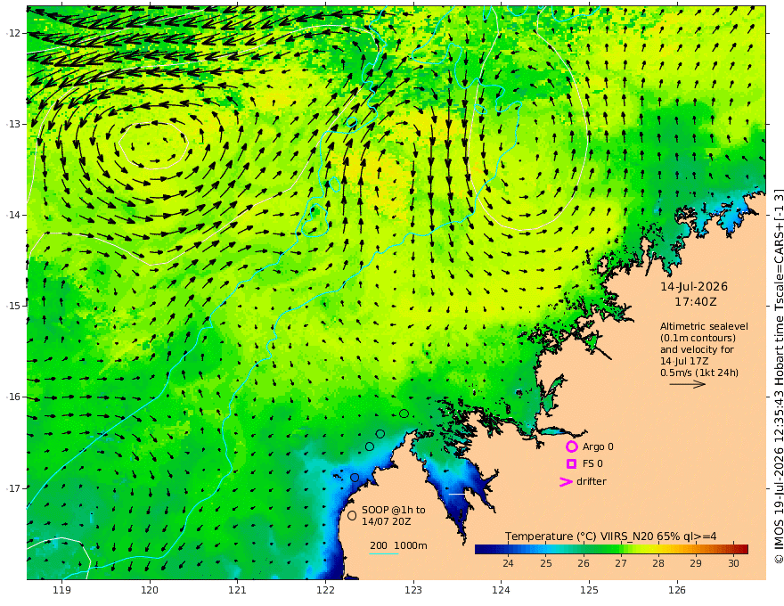Click the colorbar tick label 29
The height and width of the screenshot is (606, 784).
click(696, 563)
